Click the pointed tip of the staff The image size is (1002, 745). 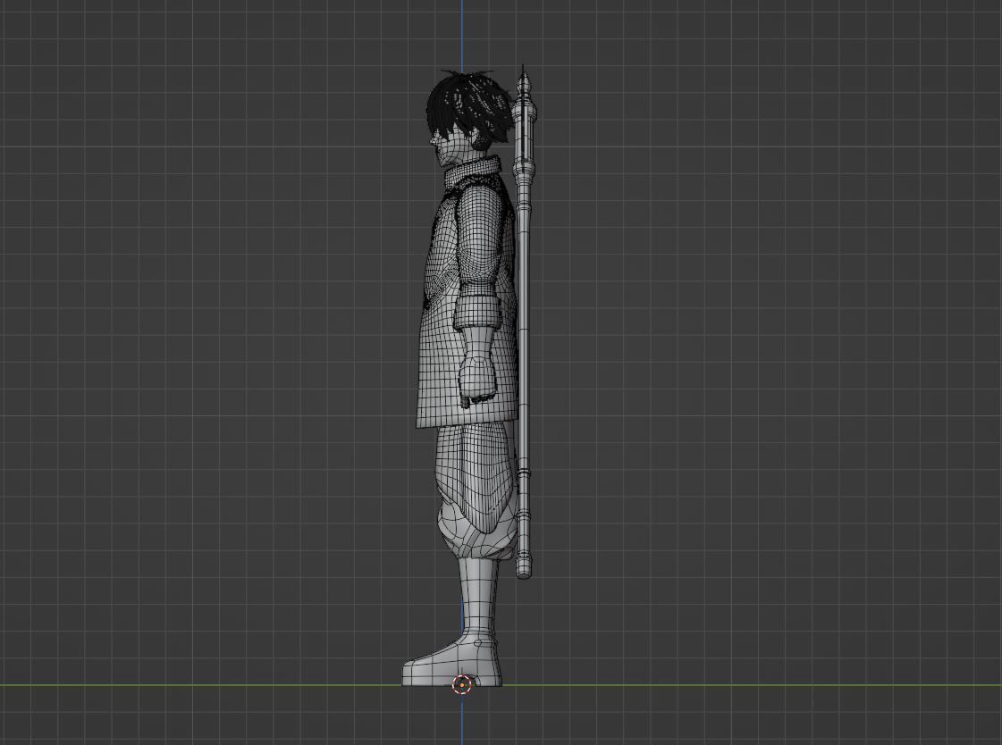525,80
